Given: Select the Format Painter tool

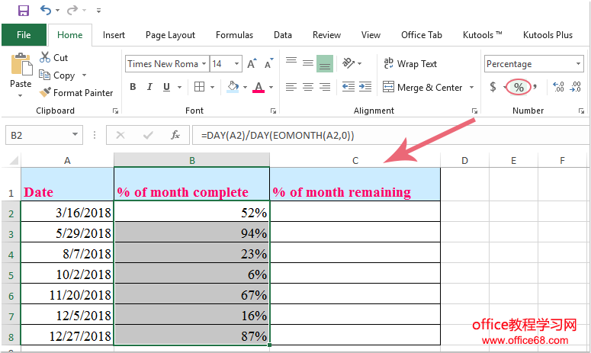Looking at the screenshot, I should [75, 93].
